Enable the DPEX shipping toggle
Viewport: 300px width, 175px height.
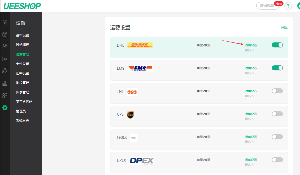(277, 160)
